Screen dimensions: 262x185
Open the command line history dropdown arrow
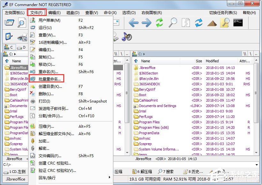257,165
